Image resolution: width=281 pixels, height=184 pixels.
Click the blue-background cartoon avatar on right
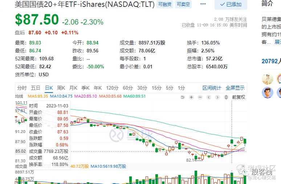[x=267, y=93]
